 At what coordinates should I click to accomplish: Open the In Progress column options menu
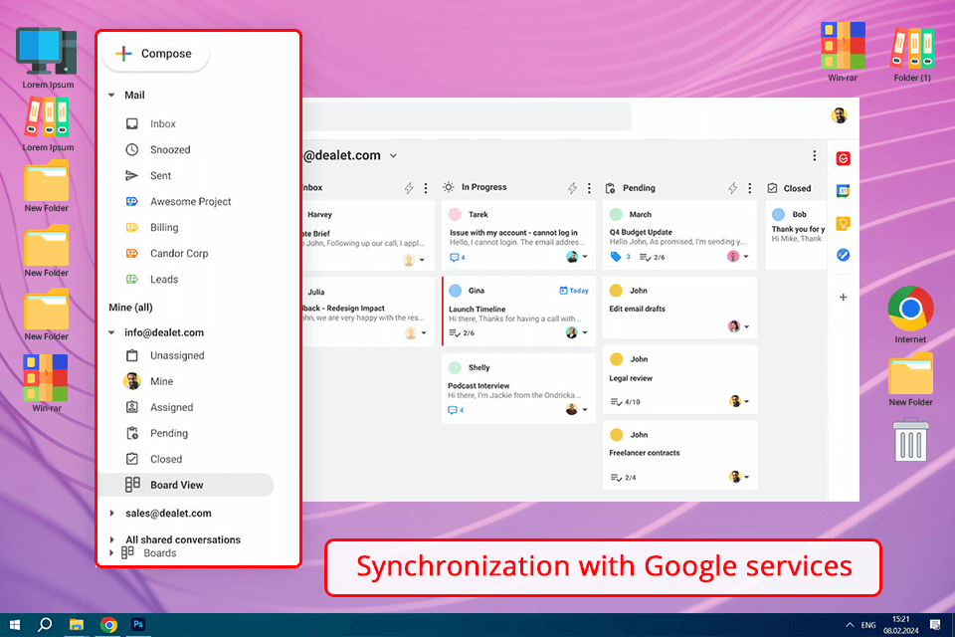click(589, 188)
